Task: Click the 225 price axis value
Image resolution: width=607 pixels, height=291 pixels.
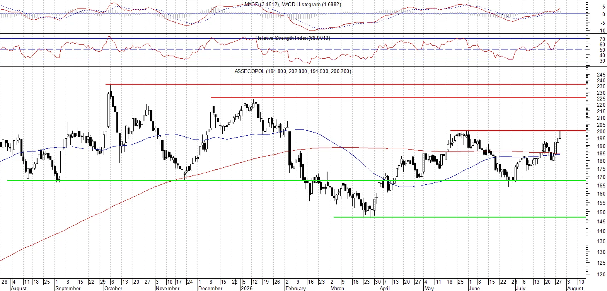Action: pos(601,99)
